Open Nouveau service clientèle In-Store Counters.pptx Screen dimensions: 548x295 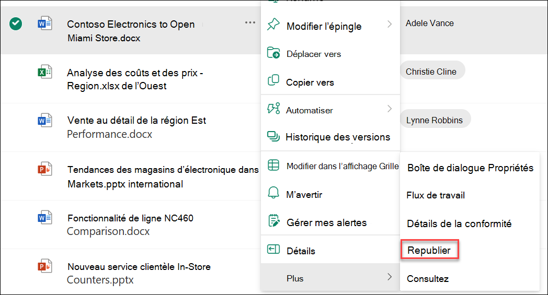coord(139,273)
